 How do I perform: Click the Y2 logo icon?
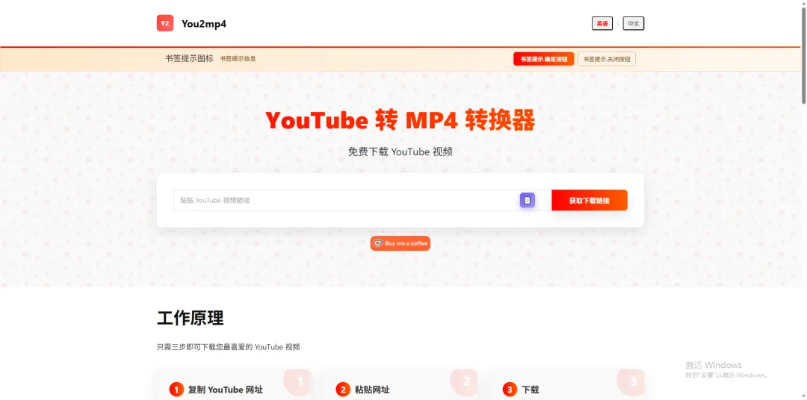165,23
